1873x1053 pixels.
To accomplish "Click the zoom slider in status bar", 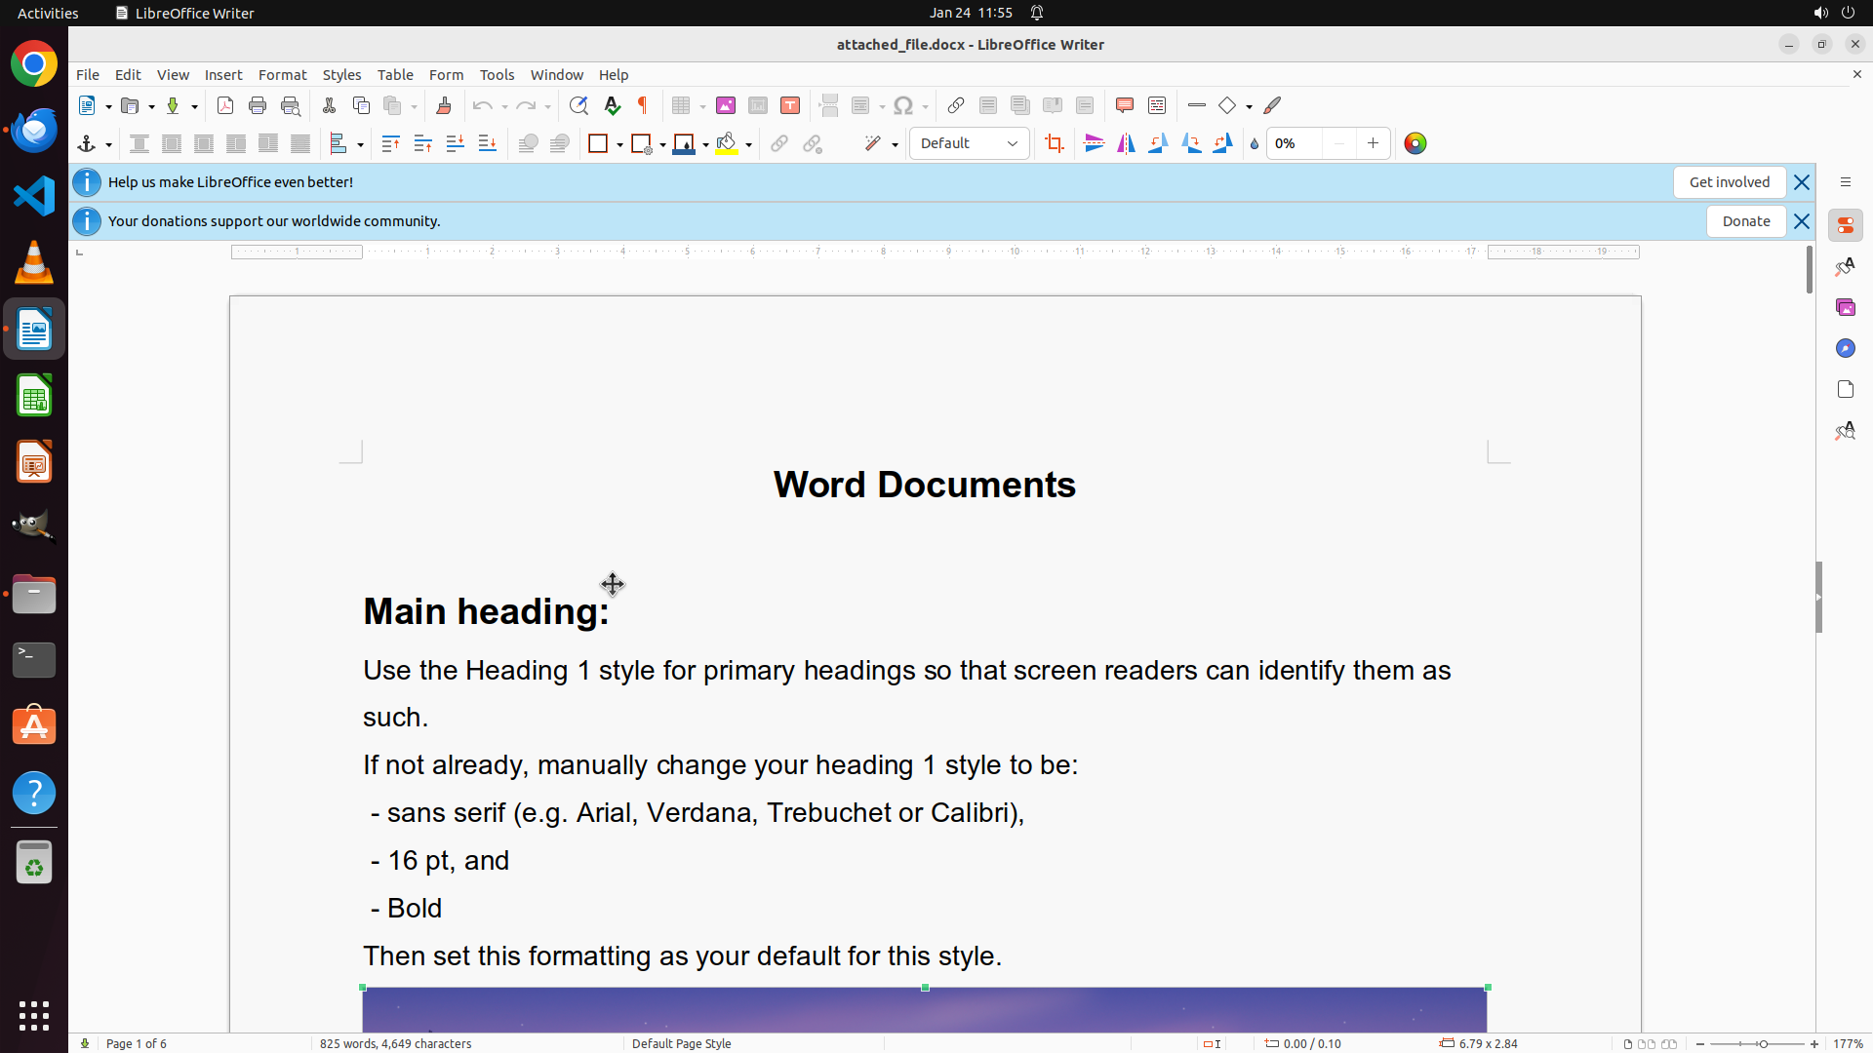I will pos(1763,1043).
